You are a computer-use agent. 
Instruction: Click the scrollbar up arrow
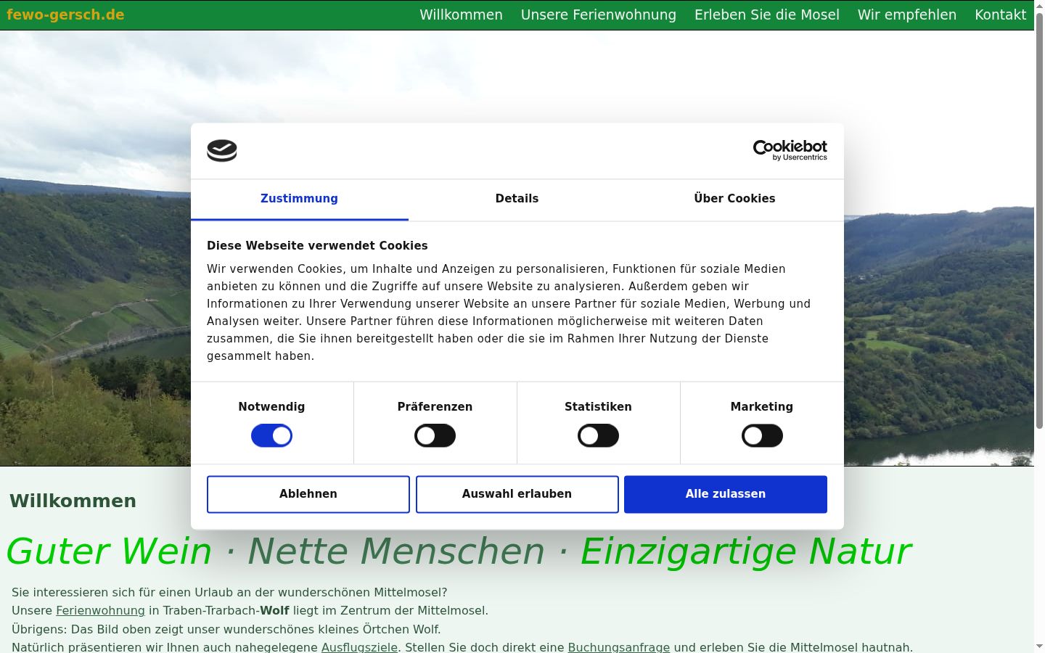tap(1039, 5)
